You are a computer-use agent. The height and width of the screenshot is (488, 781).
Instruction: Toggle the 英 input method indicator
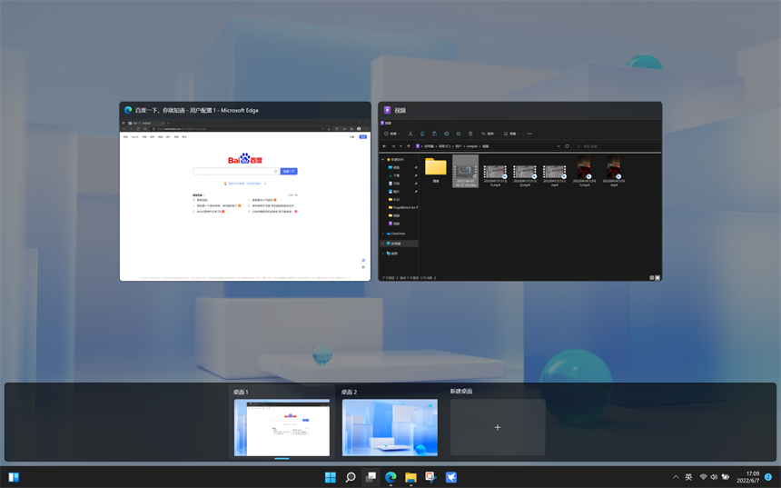(x=688, y=477)
